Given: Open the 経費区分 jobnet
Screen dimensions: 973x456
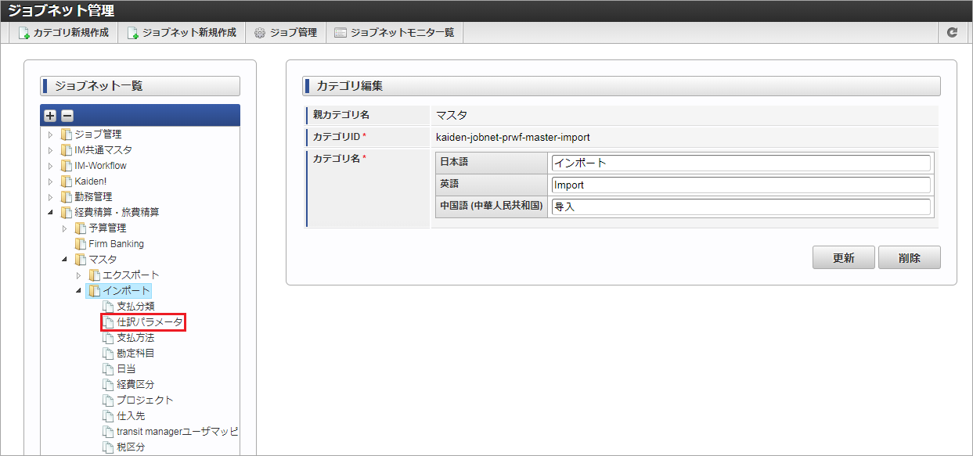Looking at the screenshot, I should (135, 385).
